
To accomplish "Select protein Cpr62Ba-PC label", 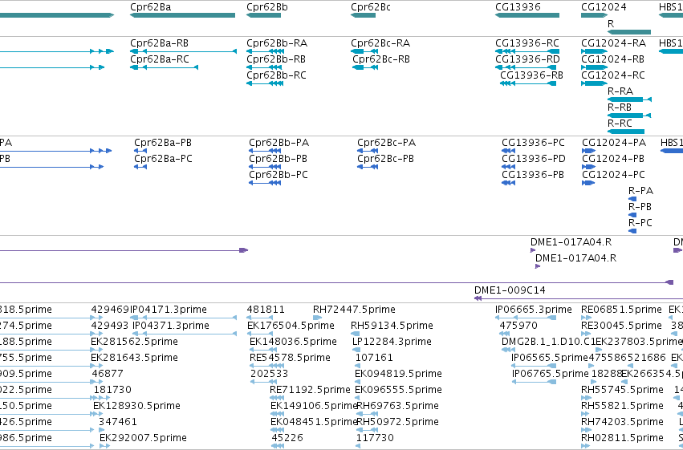I will (163, 159).
